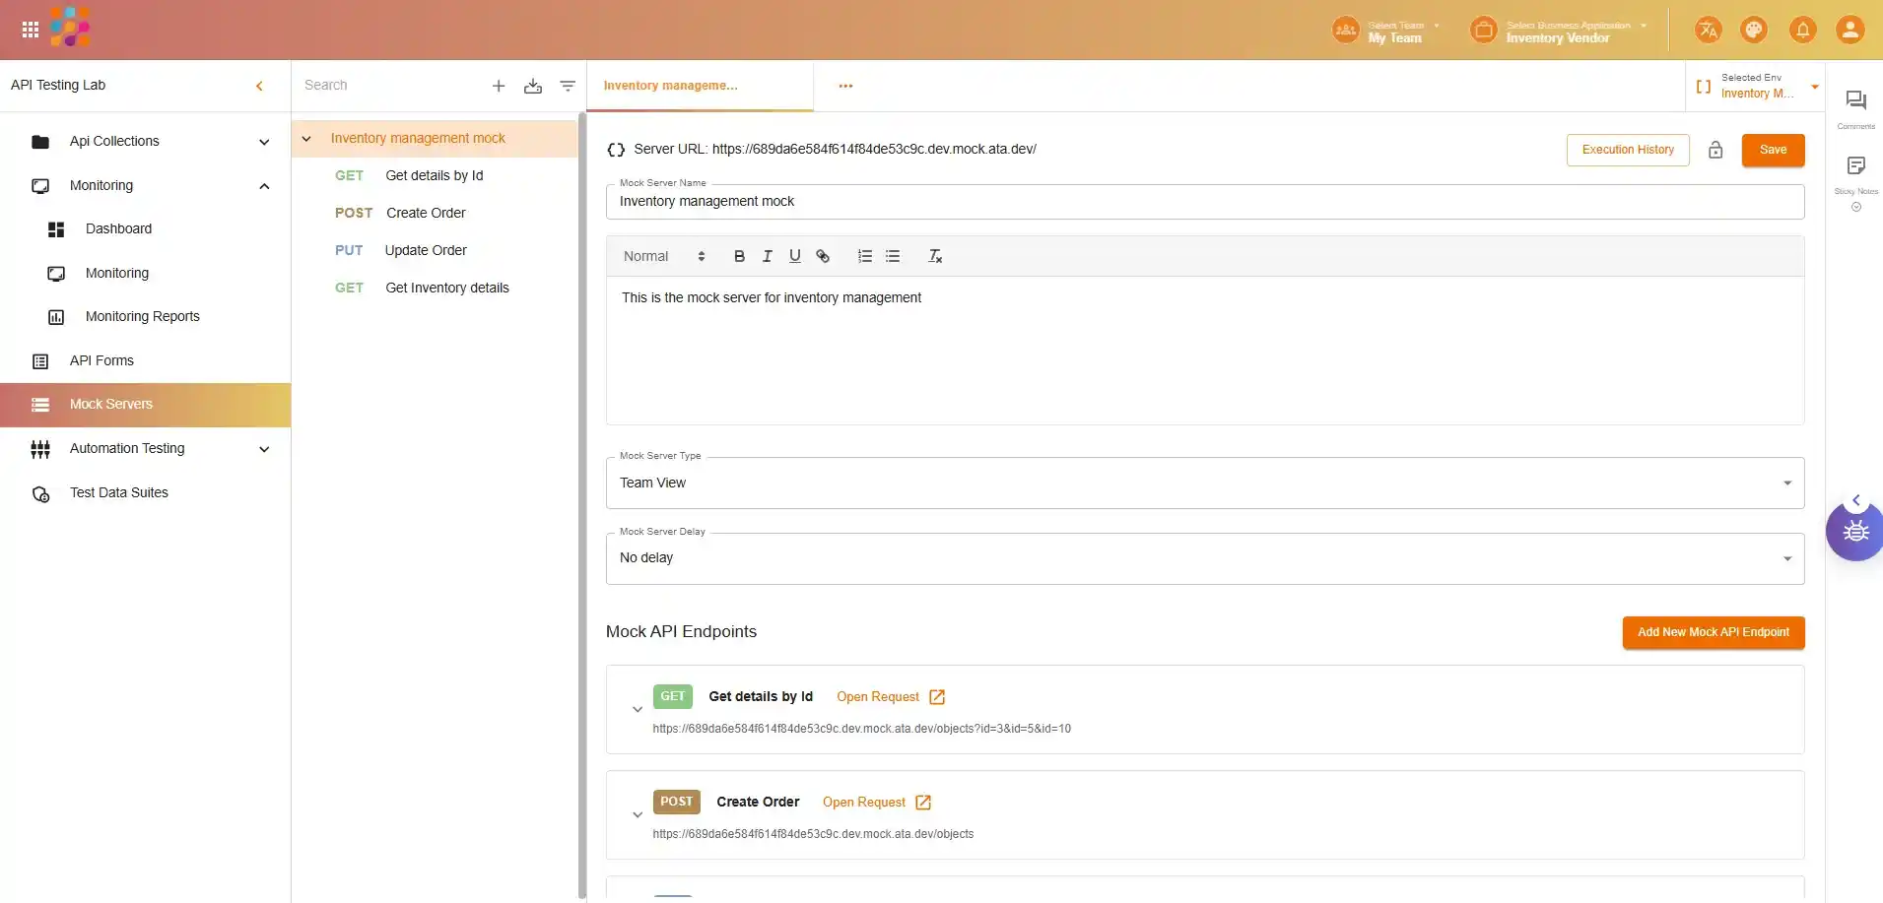Image resolution: width=1883 pixels, height=903 pixels.
Task: Select the Inventory management mock tab
Action: click(x=671, y=86)
